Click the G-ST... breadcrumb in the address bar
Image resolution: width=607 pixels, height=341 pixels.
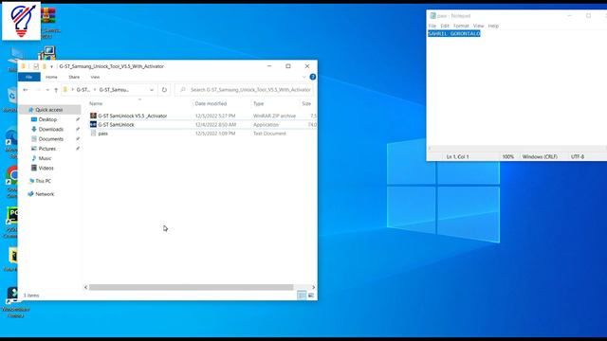pyautogui.click(x=83, y=90)
